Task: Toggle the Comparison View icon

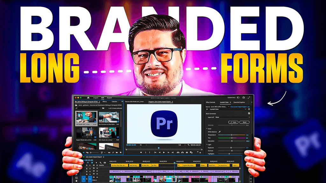Action: click(x=191, y=152)
